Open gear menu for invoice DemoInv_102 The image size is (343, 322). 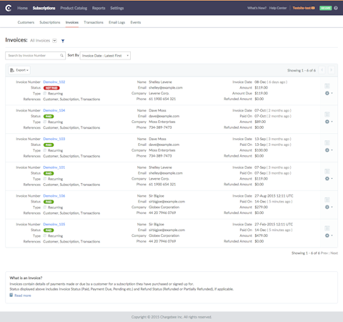tap(329, 93)
